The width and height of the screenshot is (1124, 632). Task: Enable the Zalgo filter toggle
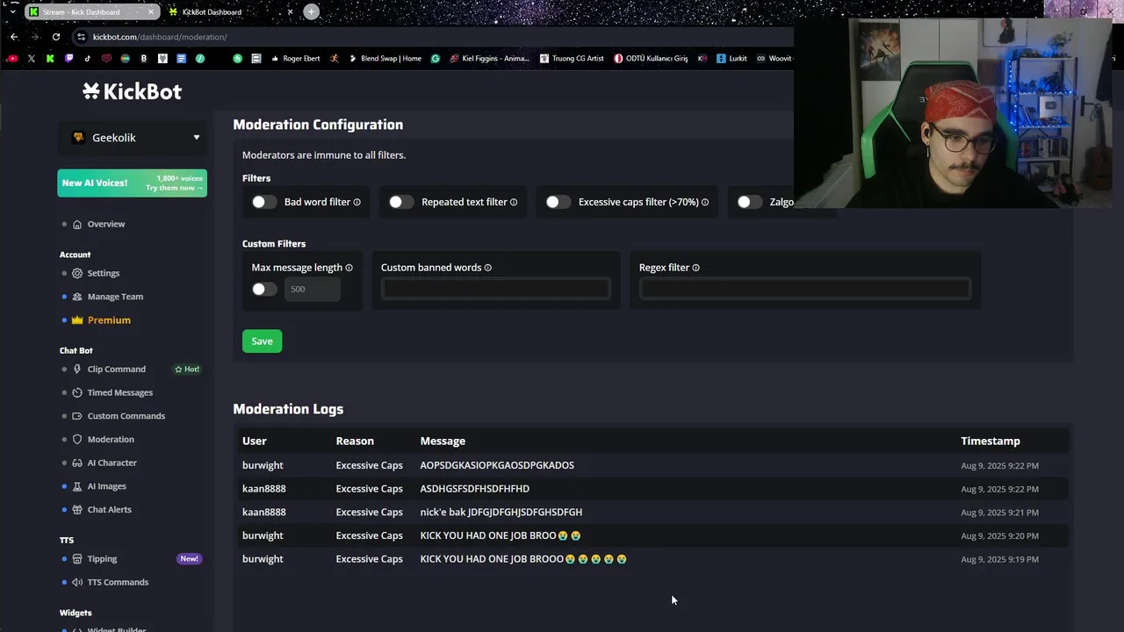[x=750, y=202]
